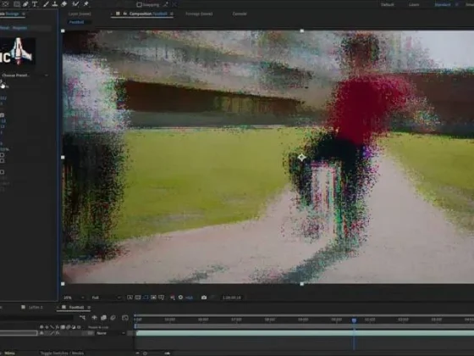Screen dimensions: 474x356
Task: Switch to the Default workspace
Action: tap(388, 4)
